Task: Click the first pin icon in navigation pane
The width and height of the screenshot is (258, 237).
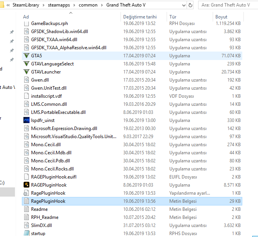Action: pos(12,32)
